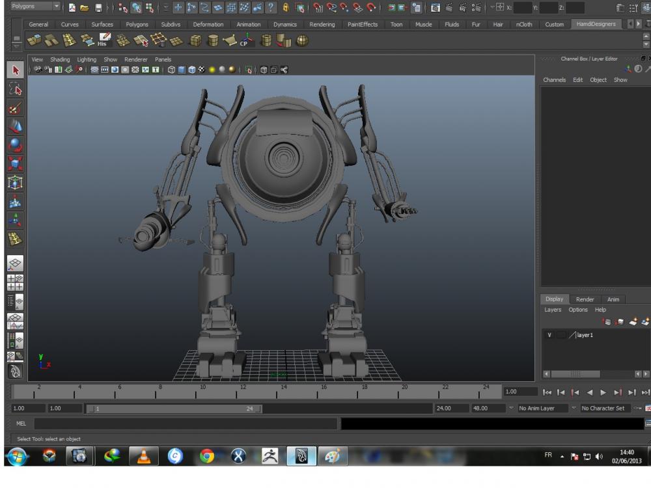Toggle the viewport grid display icon
651x488 pixels.
pyautogui.click(x=95, y=70)
